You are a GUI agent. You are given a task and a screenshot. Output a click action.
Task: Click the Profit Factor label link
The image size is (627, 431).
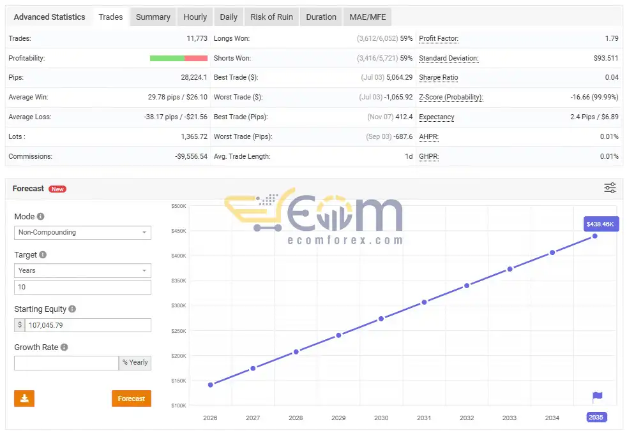439,39
